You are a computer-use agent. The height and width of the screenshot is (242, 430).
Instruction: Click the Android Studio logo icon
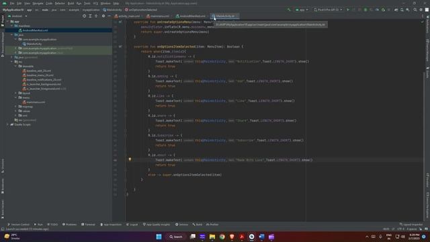click(x=5, y=3)
